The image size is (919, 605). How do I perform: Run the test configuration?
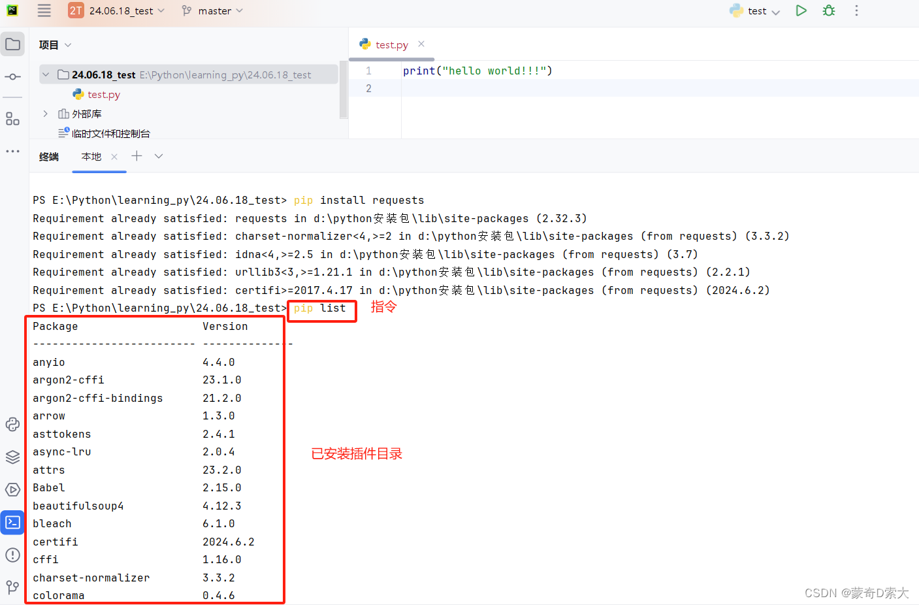pyautogui.click(x=801, y=10)
